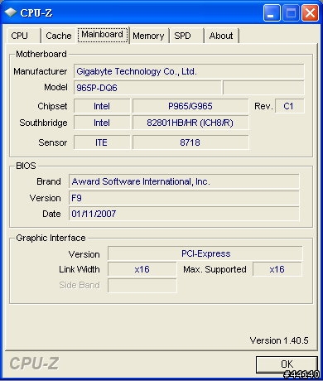323x381 pixels.
Task: Click the Southbridge label
Action: 43,123
